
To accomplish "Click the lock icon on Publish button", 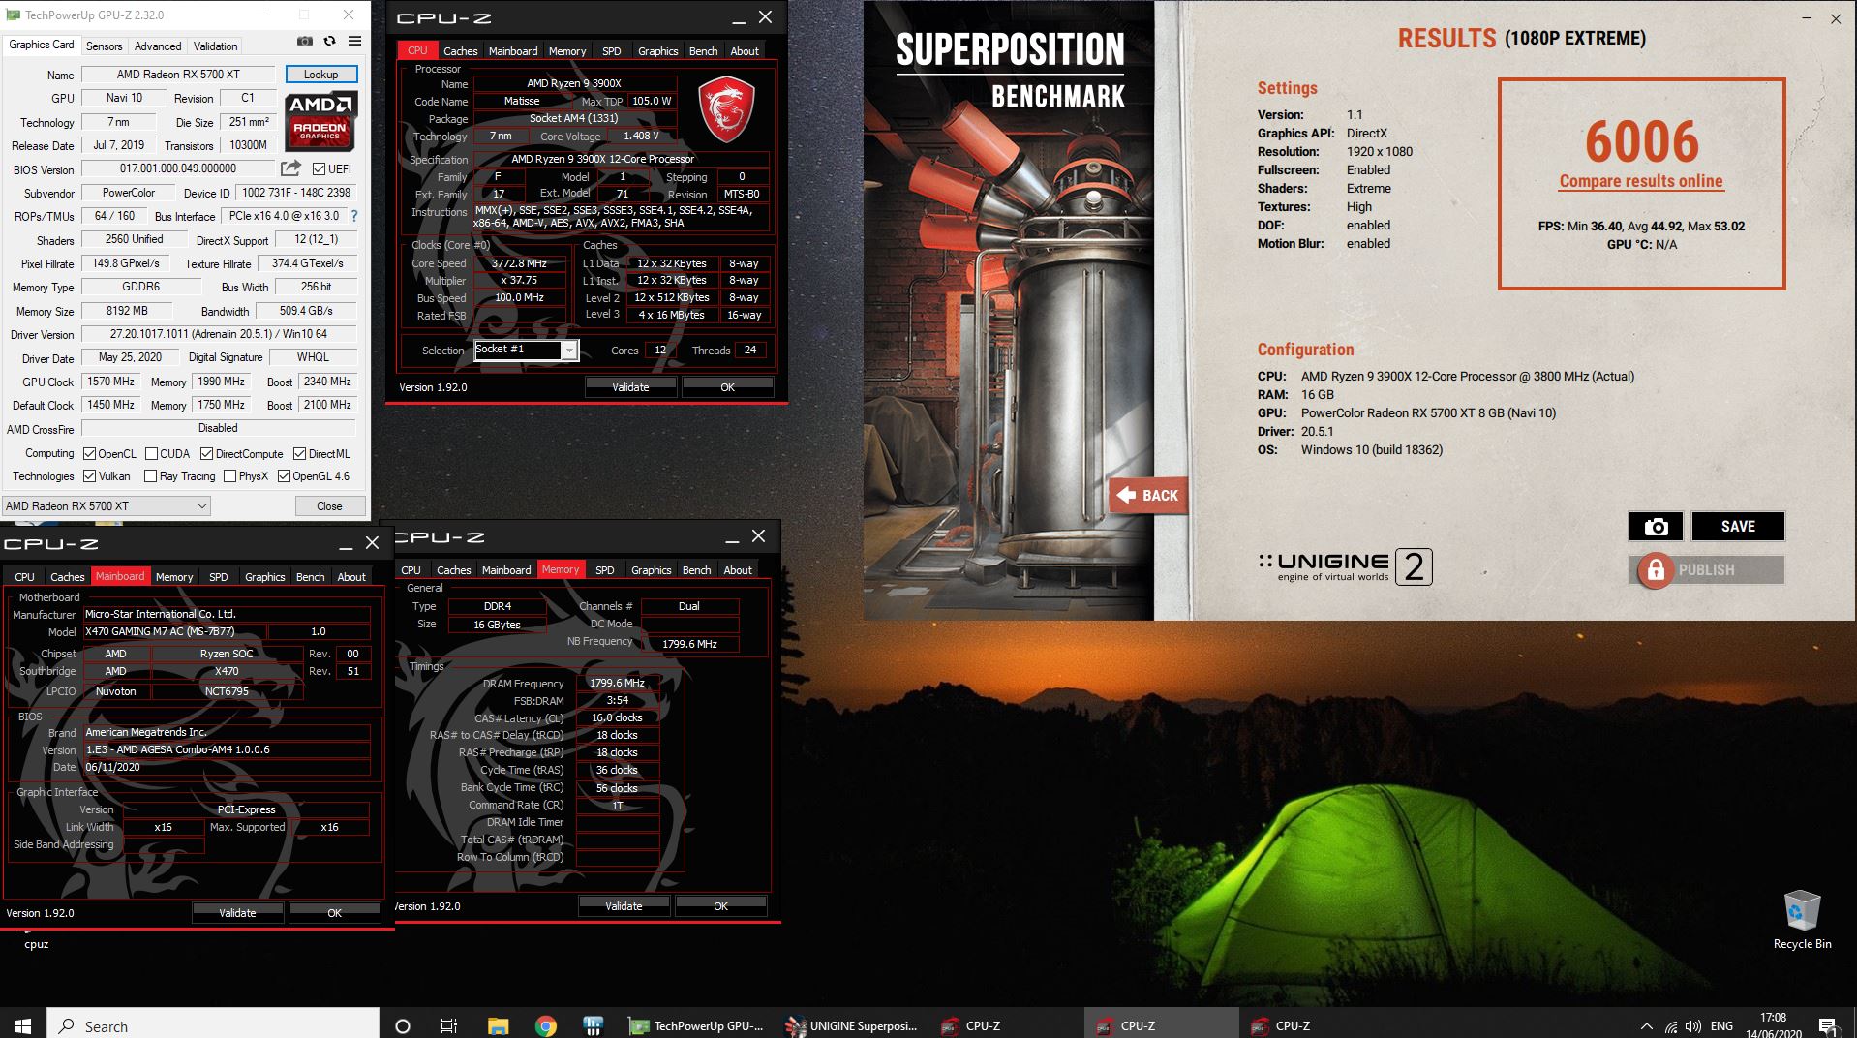I will (x=1656, y=570).
